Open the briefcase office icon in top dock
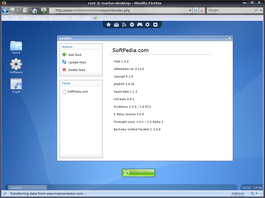This screenshot has height=198, width=265. (116, 25)
